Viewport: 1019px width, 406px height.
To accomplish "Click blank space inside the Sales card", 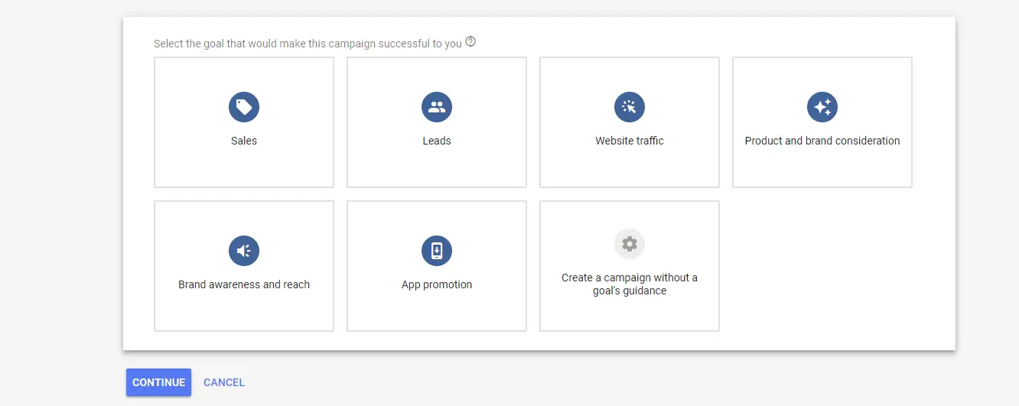I will [244, 168].
